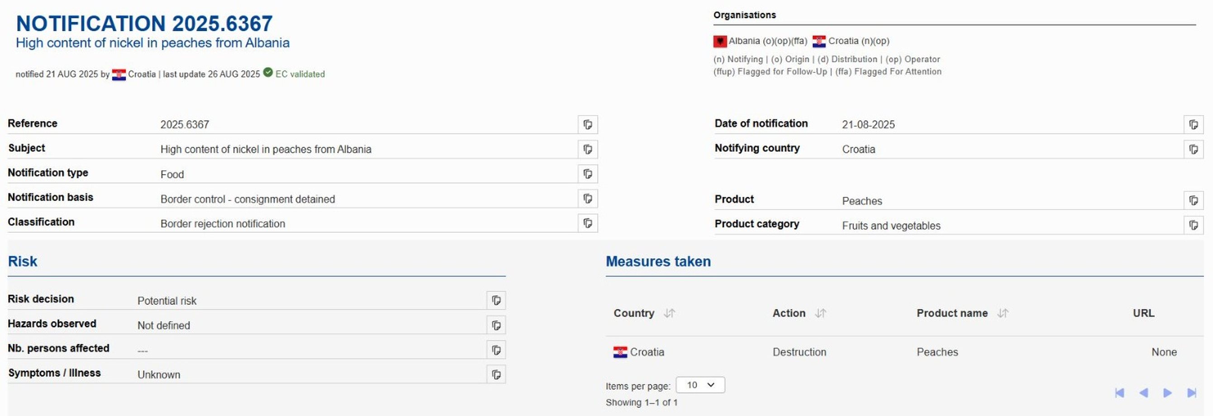Click the Croatia flag beside notified date
Viewport: 1213px width, 416px height.
pyautogui.click(x=119, y=75)
